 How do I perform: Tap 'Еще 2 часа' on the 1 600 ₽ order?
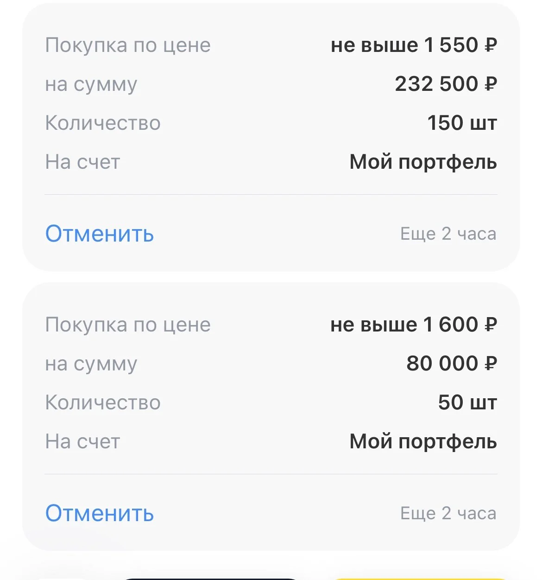tap(448, 514)
